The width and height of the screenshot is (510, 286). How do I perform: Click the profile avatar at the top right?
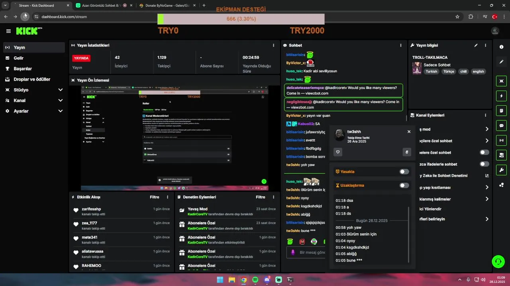(495, 31)
